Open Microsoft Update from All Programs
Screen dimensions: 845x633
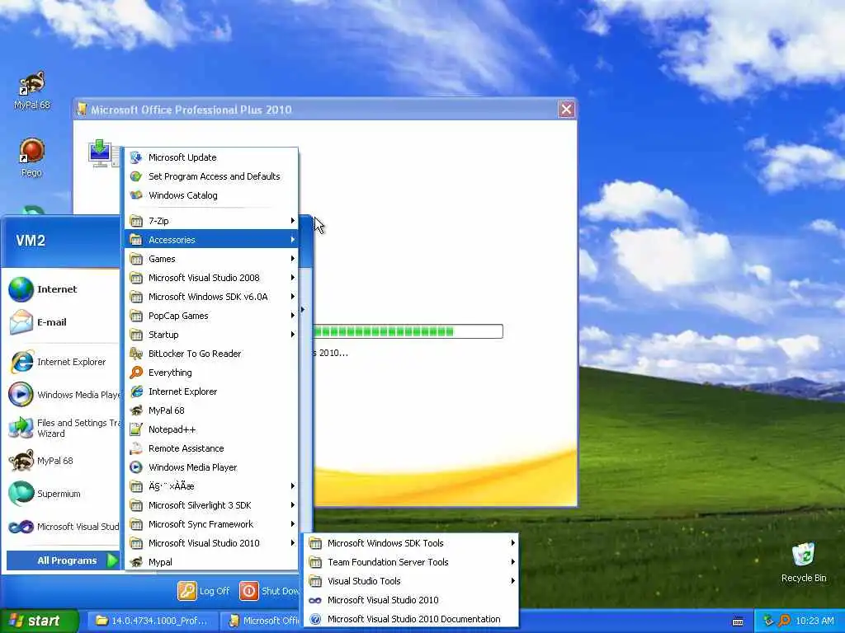(211, 157)
